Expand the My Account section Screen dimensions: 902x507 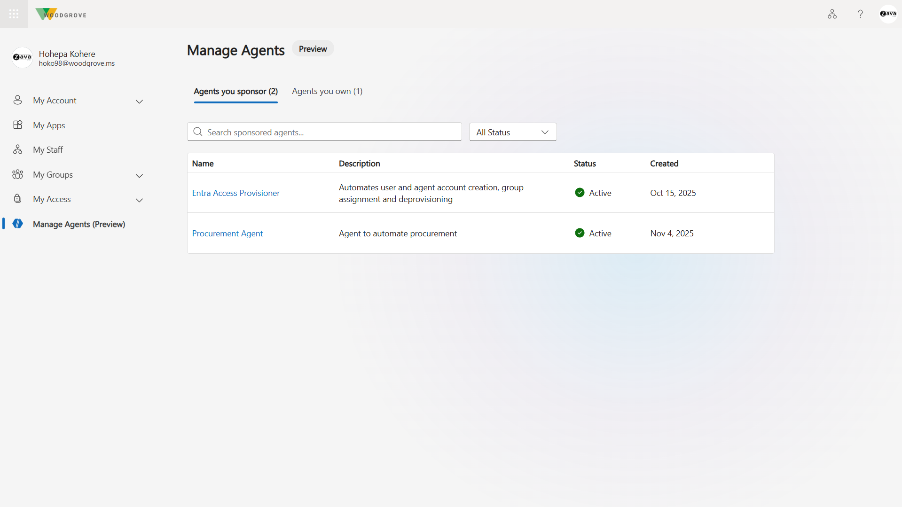140,101
